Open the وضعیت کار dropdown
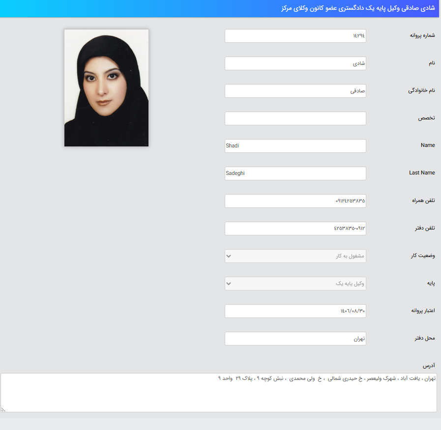Image resolution: width=441 pixels, height=430 pixels. pyautogui.click(x=295, y=256)
